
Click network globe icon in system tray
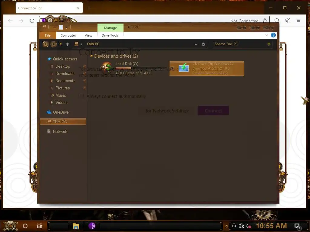click(241, 226)
